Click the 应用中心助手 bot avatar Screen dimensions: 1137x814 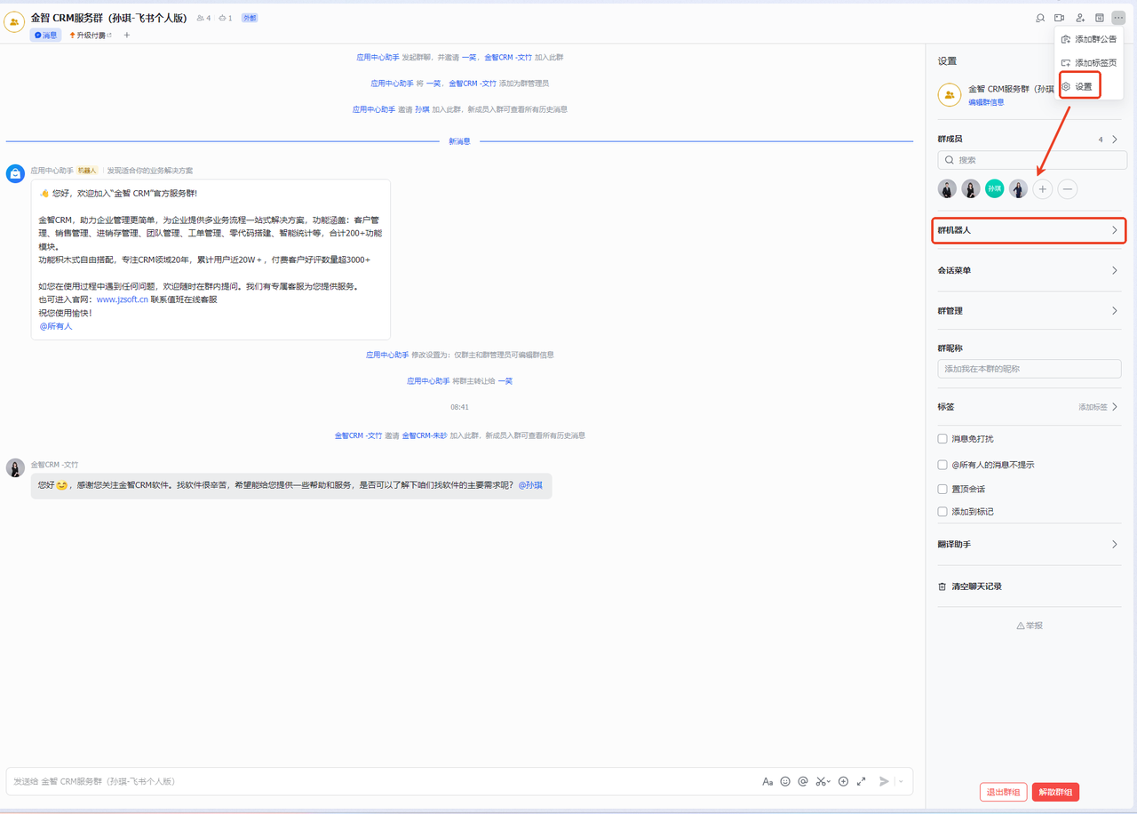[x=15, y=174]
